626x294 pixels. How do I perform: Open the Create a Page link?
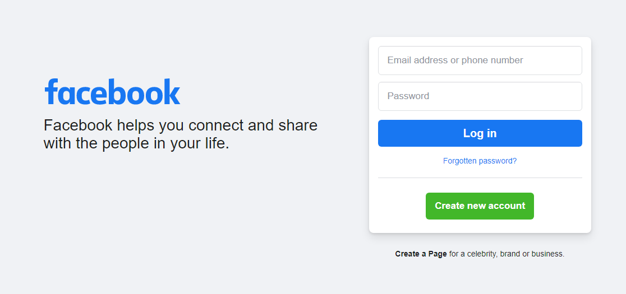(x=421, y=254)
